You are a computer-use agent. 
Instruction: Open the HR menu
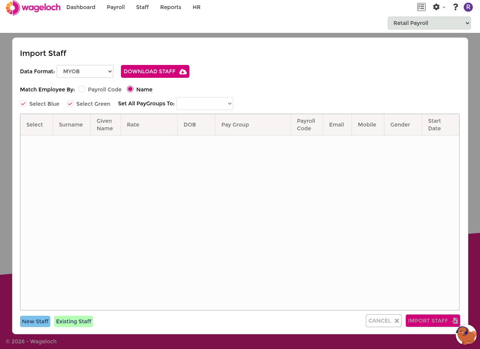pyautogui.click(x=197, y=7)
